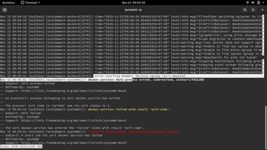The height and width of the screenshot is (150, 267).
Task: Click red 'Failed to start Docker Application Container Engine'
Action: 133,132
